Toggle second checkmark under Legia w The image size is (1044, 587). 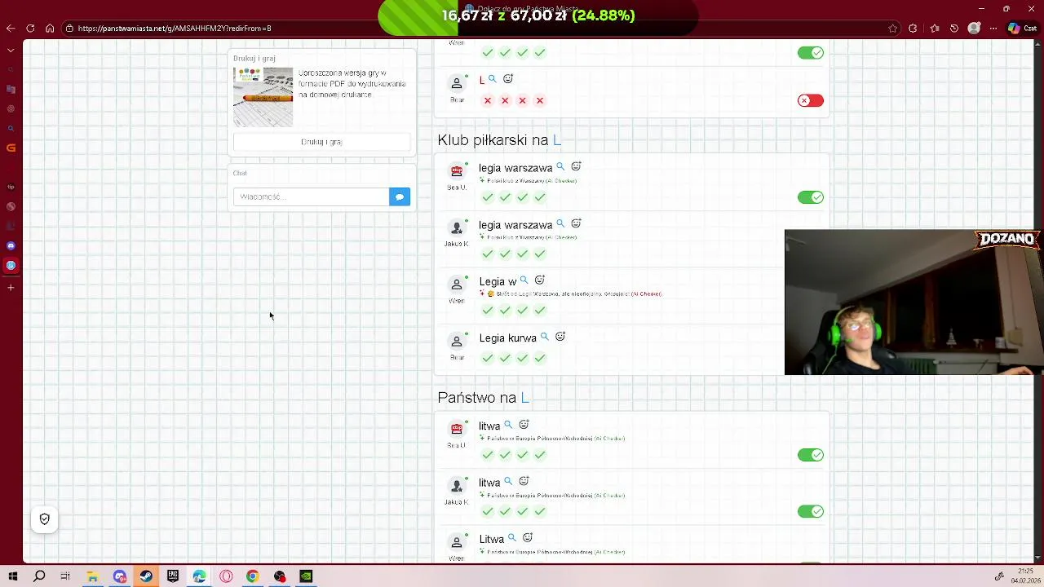(x=505, y=310)
